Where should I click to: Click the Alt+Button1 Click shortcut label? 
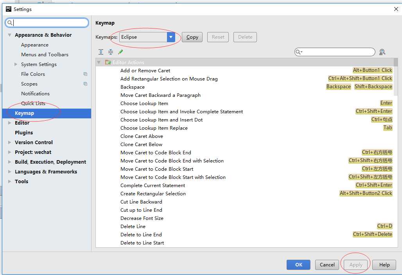[x=373, y=70]
